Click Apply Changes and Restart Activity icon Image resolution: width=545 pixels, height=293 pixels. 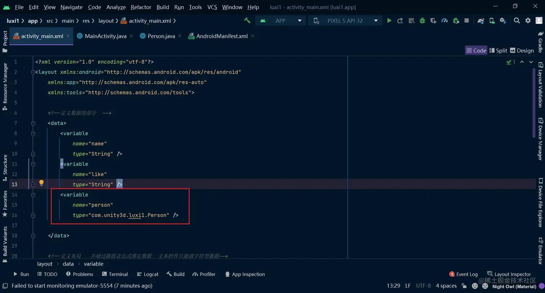[x=400, y=21]
